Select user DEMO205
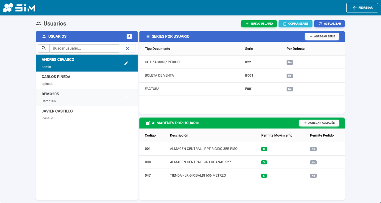This screenshot has height=203, width=381. [87, 97]
